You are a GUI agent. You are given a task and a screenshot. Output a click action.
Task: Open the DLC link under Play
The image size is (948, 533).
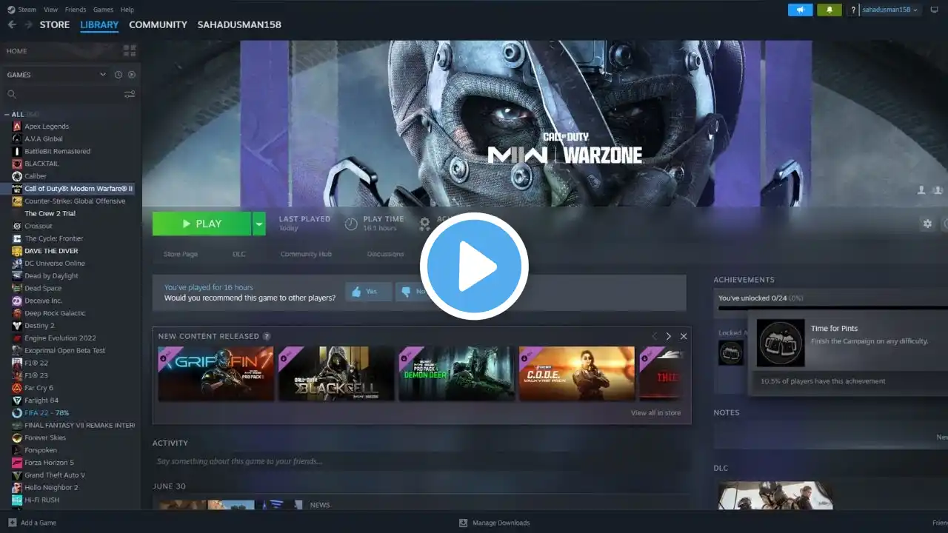239,254
